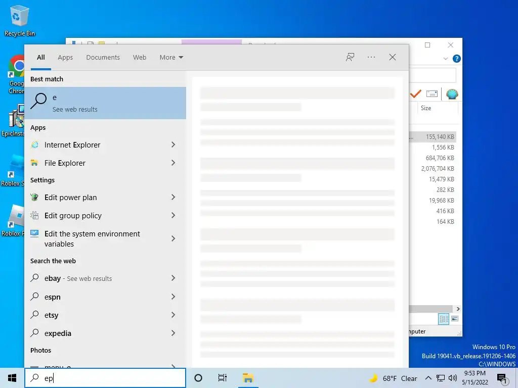Show hidden system tray icons
Viewport: 518px width, 388px height.
[428, 378]
